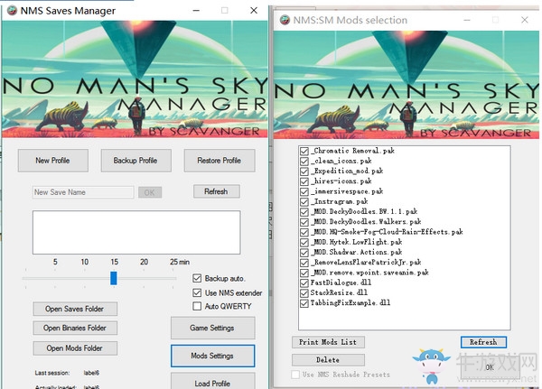Screen dimensions: 542x389
Task: Uncheck FastDialogue.dll mod
Action: 304,282
